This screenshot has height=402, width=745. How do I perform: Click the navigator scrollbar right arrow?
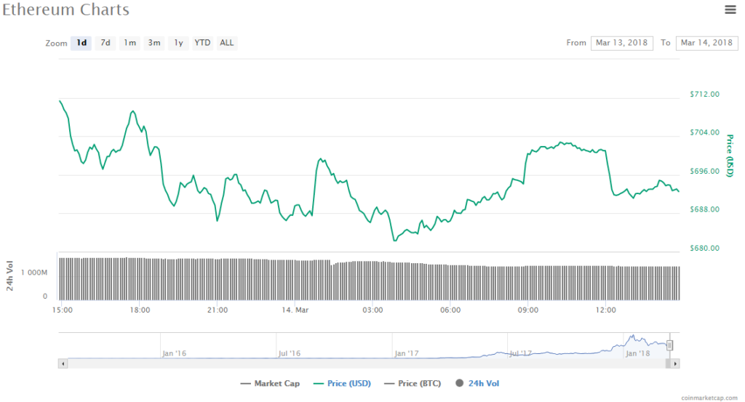coord(675,363)
